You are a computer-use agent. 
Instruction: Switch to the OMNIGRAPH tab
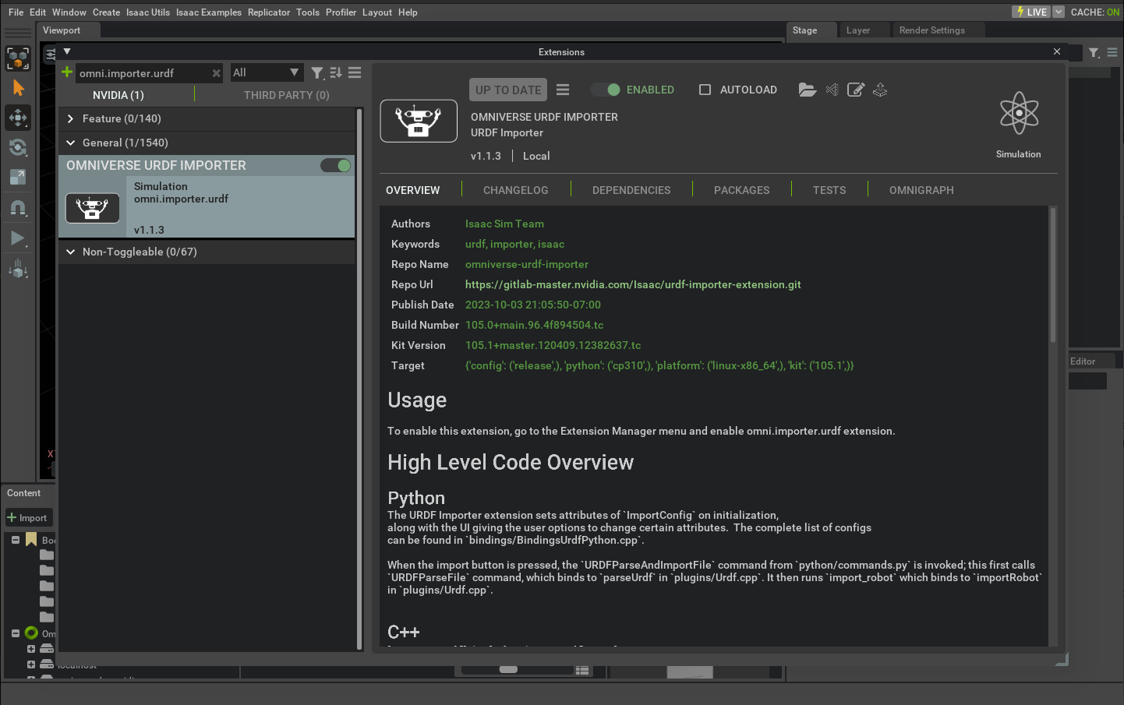tap(921, 190)
